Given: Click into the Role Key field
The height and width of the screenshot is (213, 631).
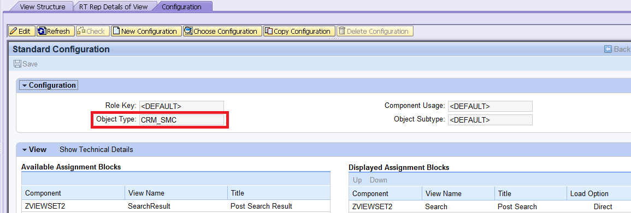Looking at the screenshot, I should point(181,106).
